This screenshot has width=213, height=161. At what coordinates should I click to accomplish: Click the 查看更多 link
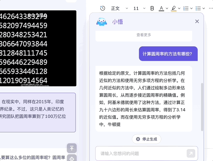click(x=144, y=35)
